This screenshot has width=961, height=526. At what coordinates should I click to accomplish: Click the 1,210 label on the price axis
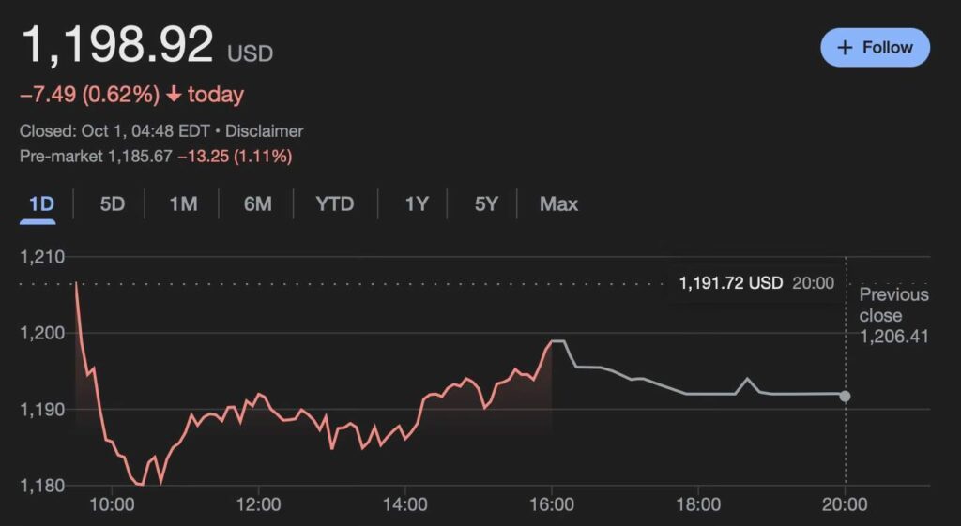[40, 257]
